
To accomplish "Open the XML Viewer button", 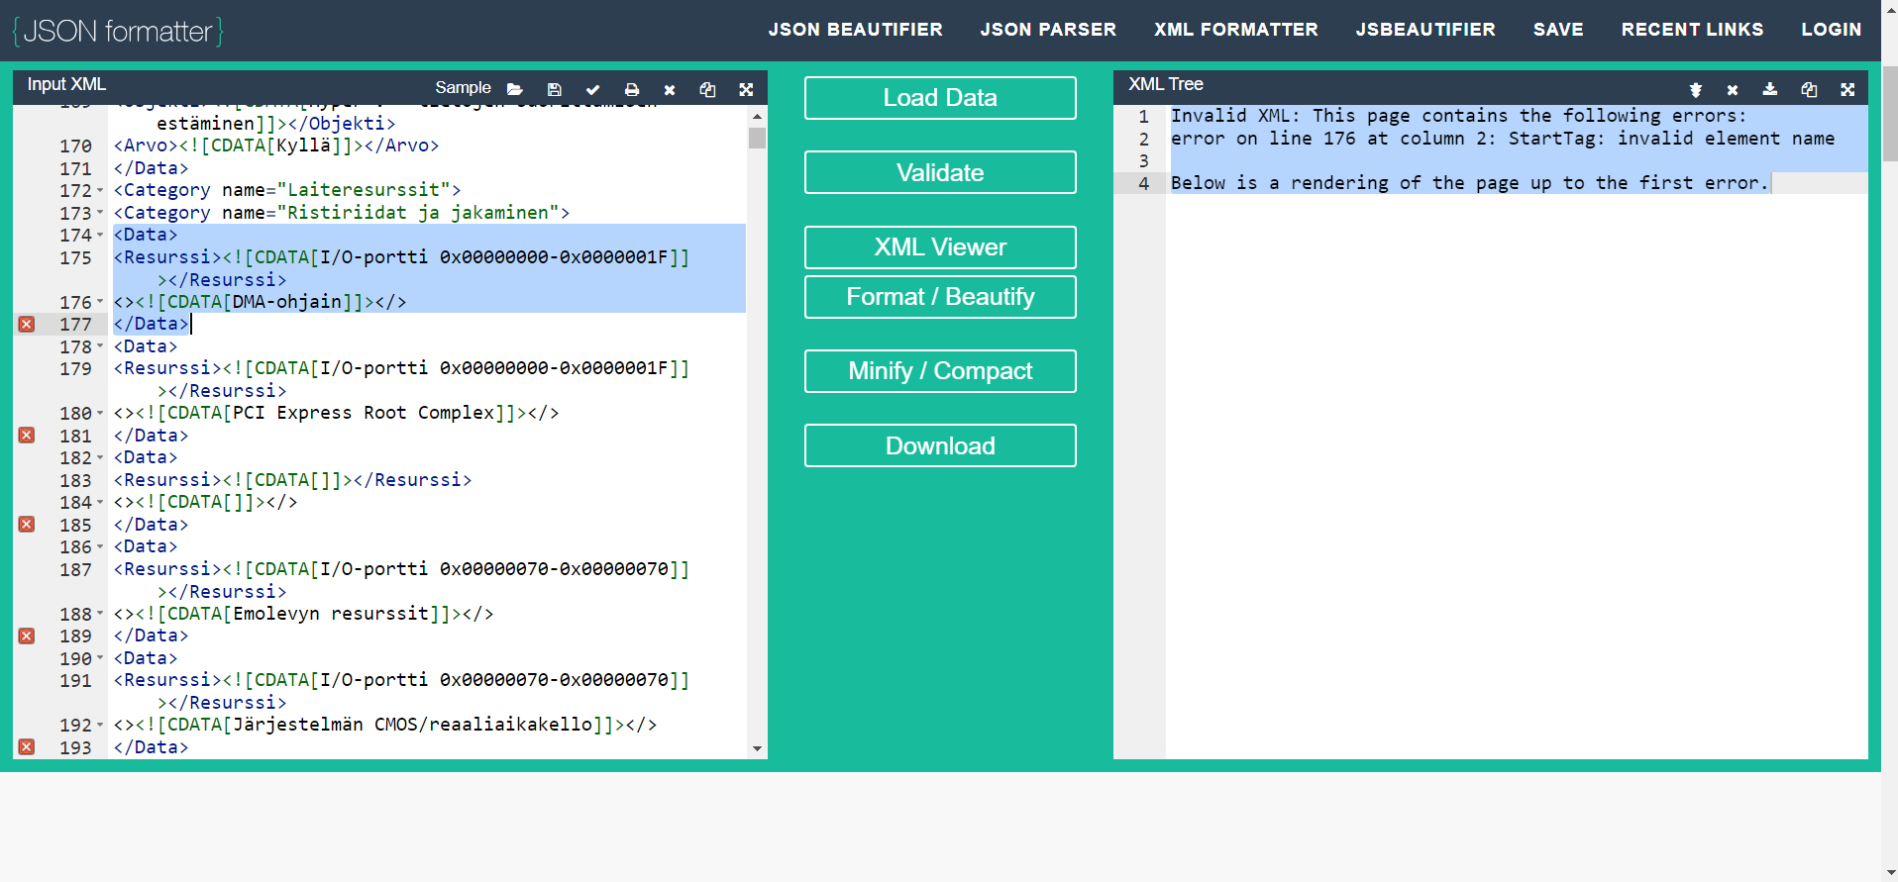I will 940,247.
